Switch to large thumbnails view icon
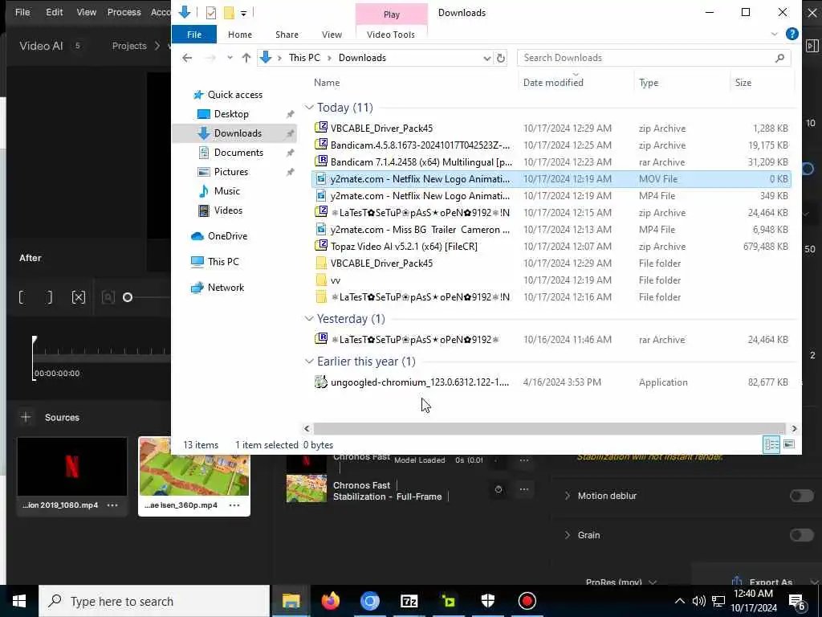 point(789,445)
